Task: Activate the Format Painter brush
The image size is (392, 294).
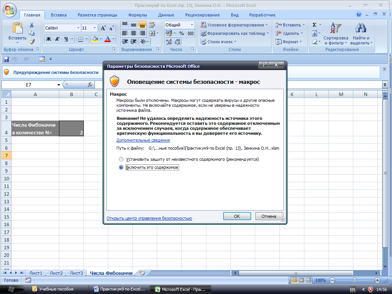Action: (31, 41)
